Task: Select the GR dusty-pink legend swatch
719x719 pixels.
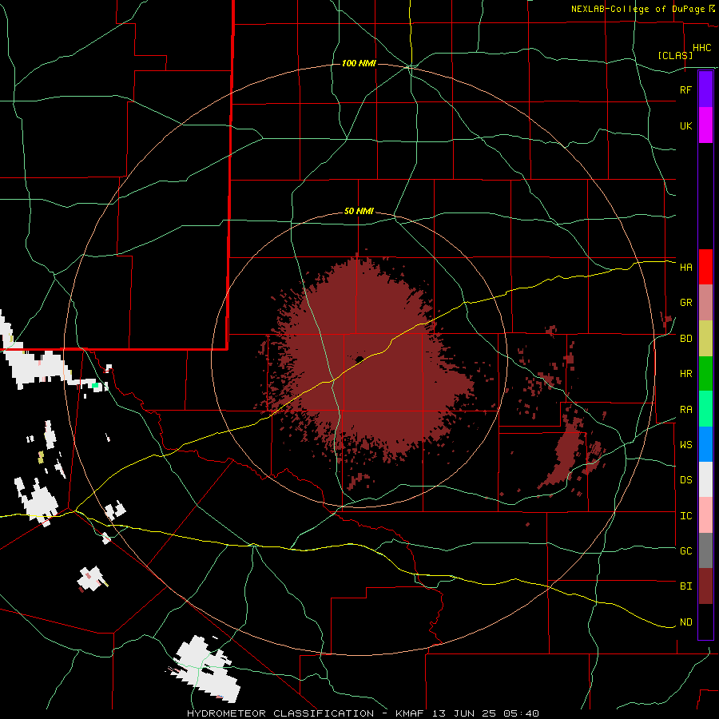Action: click(705, 303)
